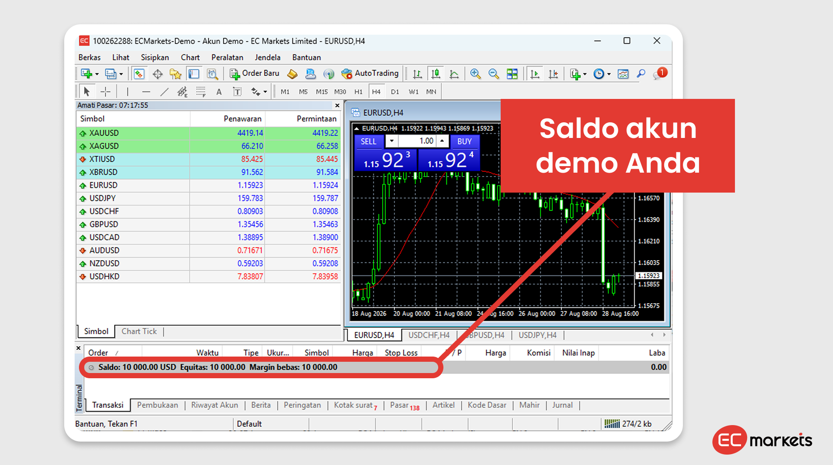Switch to the Chart Tick tab

pos(139,331)
